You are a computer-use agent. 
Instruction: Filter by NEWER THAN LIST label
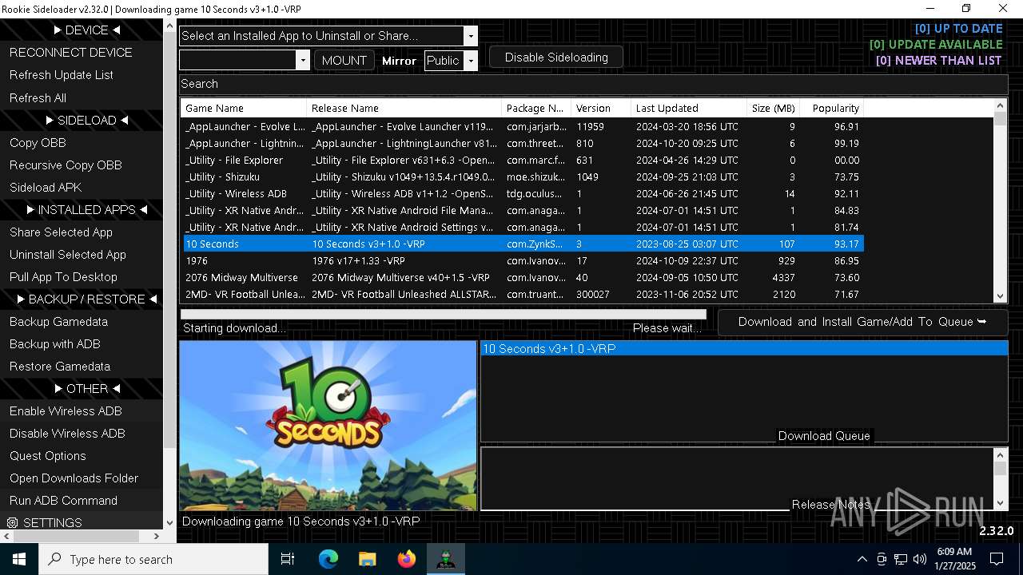point(938,61)
